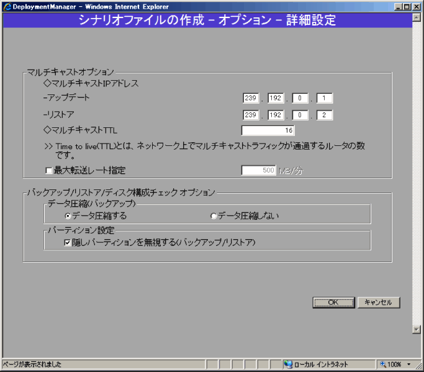Viewport: 424px width, 372px height.
Task: Click the vertical scrollbar track
Action: click(x=417, y=173)
